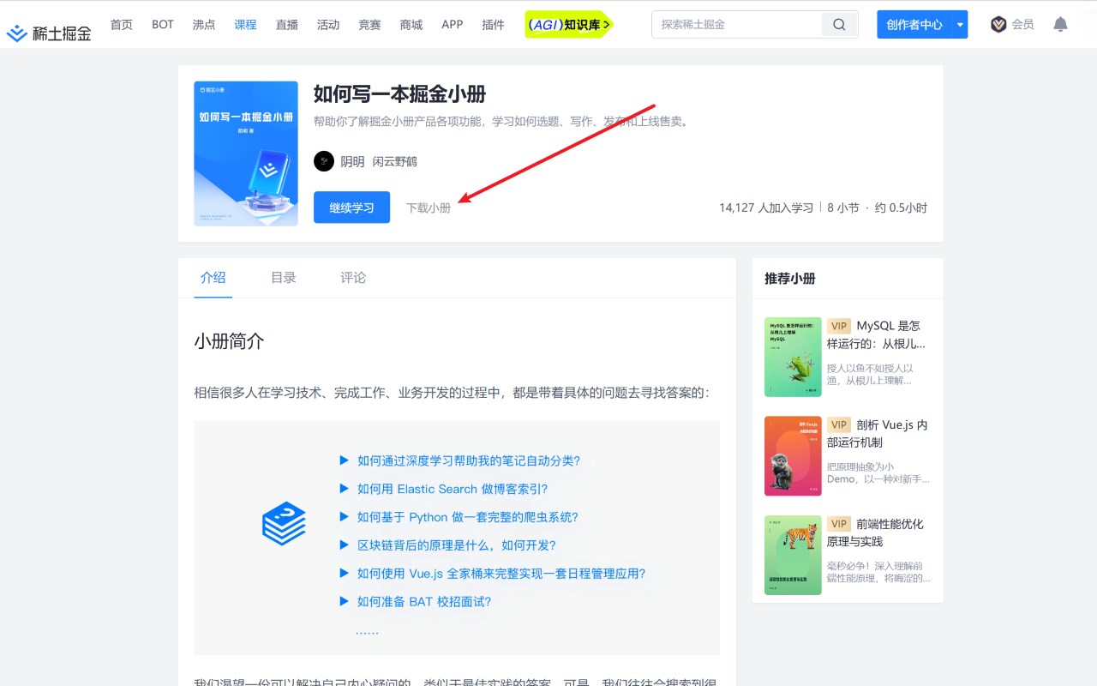
Task: Open 直播 in the top navigation
Action: click(x=287, y=25)
